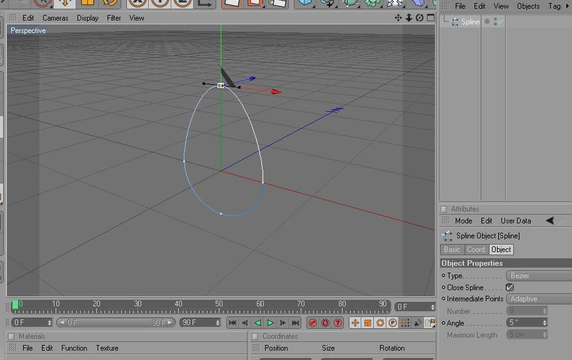
Task: Toggle the Z axis lock in the top toolbar
Action: click(182, 3)
